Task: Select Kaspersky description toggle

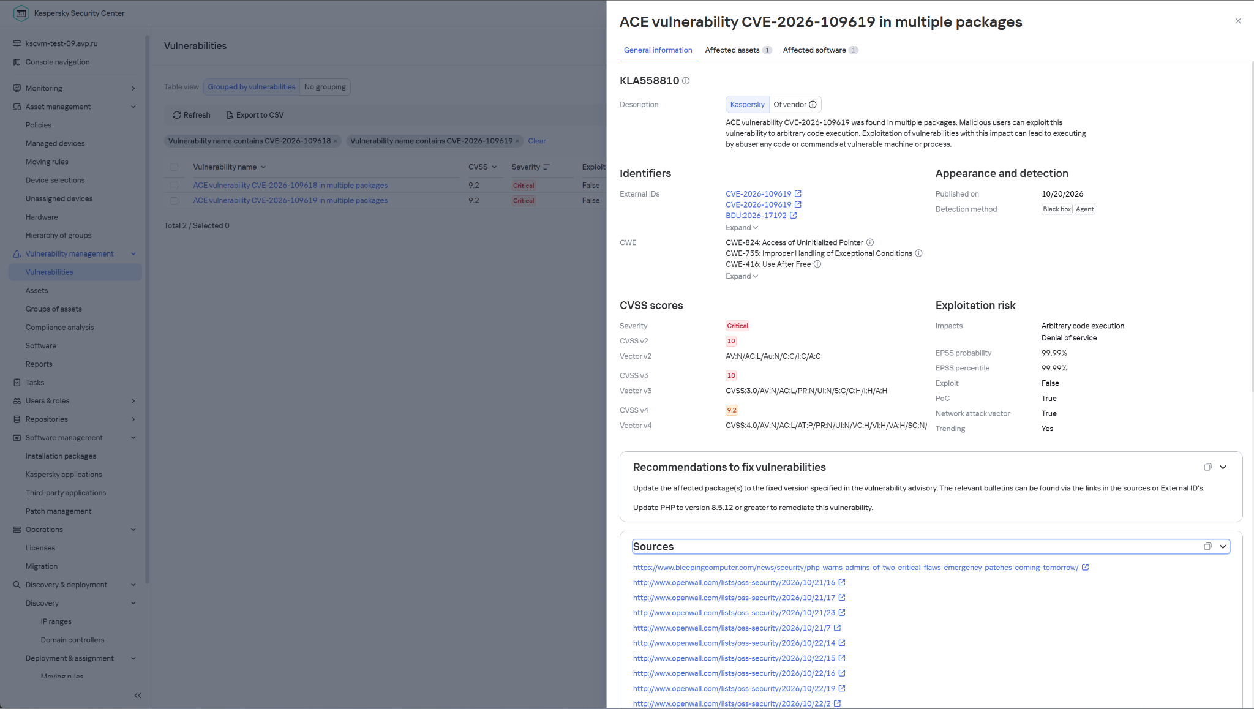Action: [748, 105]
